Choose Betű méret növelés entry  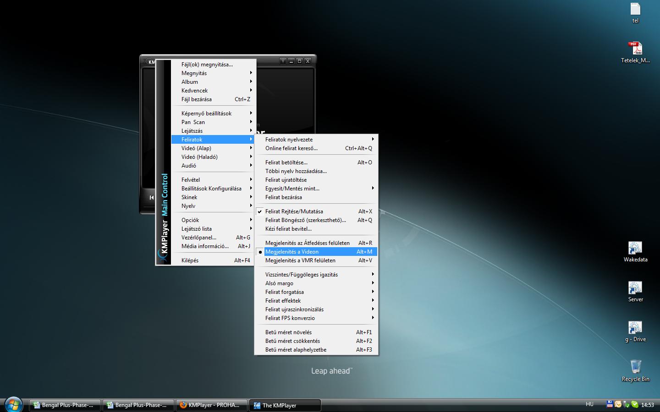click(x=316, y=332)
